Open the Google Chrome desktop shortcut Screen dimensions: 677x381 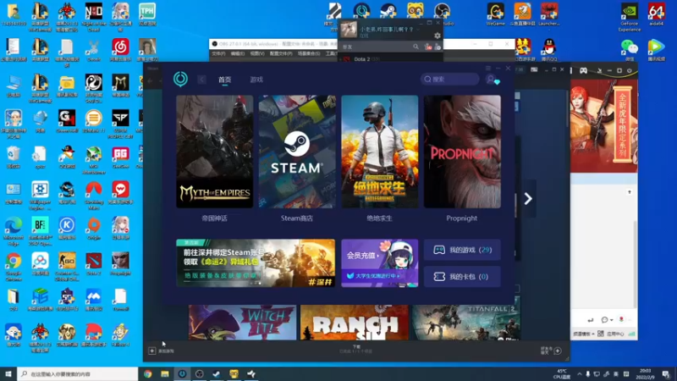coord(14,264)
